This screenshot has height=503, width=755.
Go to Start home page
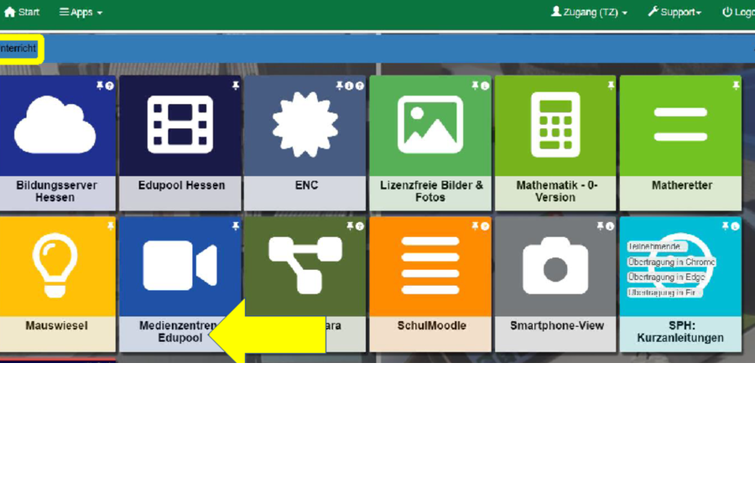[x=22, y=13]
